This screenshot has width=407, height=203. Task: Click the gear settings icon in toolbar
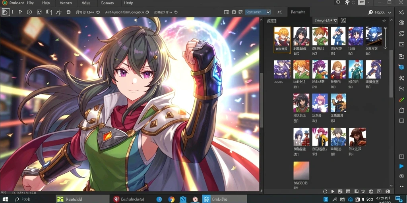(x=69, y=12)
